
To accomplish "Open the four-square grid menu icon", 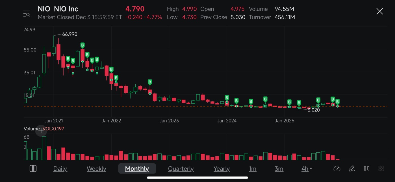I will click(381, 168).
